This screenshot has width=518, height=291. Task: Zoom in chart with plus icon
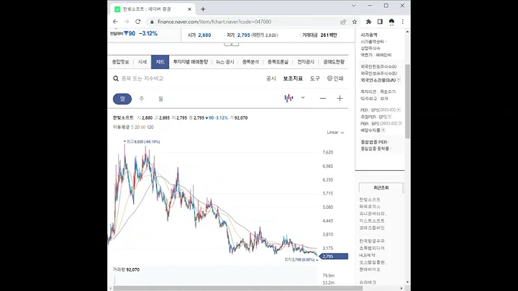click(340, 98)
